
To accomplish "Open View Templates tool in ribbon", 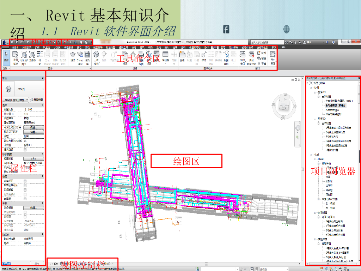I will pos(15,58).
